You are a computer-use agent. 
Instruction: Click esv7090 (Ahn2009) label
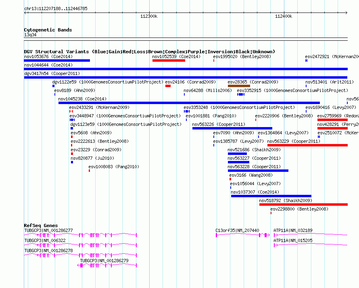[x=234, y=133]
